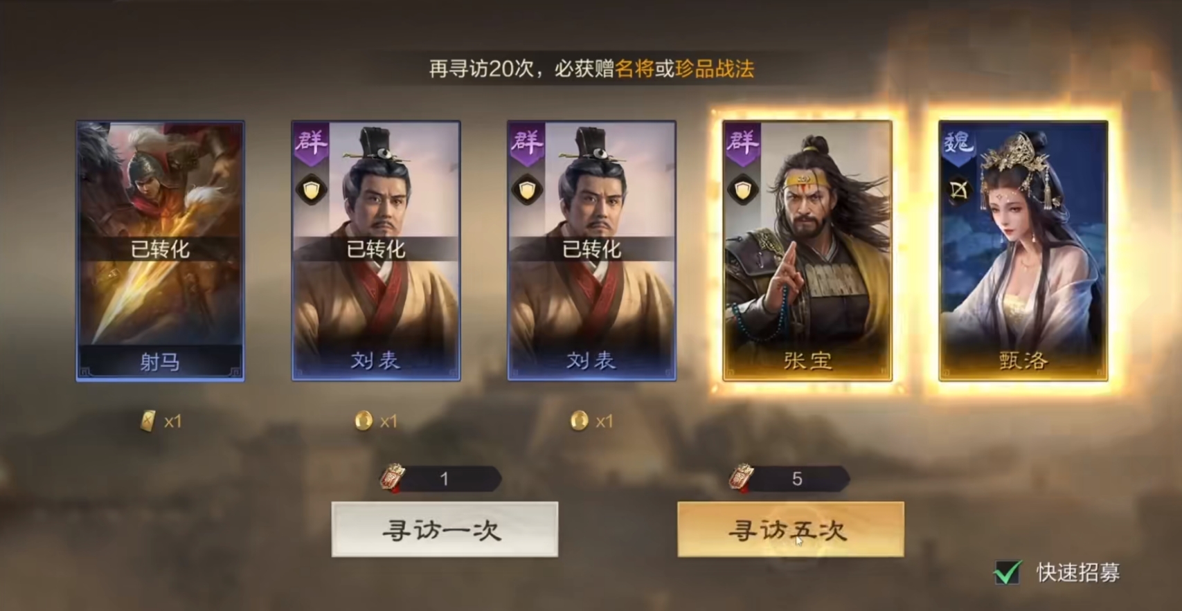Click the bow troop icon on 甄洛

958,190
